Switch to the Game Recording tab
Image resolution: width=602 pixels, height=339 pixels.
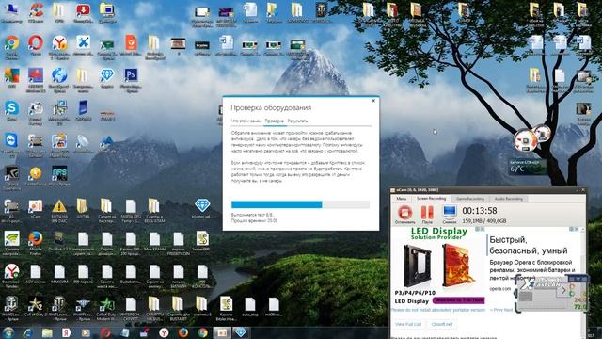470,199
